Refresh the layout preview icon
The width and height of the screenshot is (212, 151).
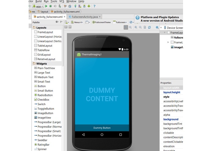(x=149, y=27)
